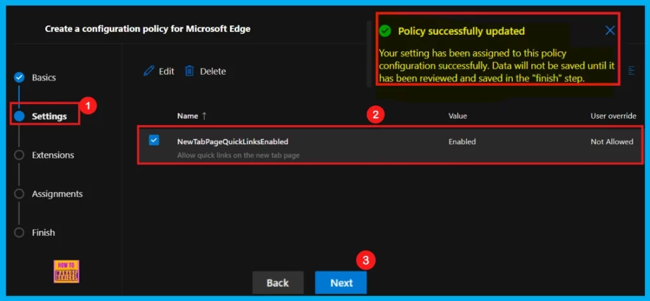
Task: Click the Delete label in the toolbar
Action: 213,71
